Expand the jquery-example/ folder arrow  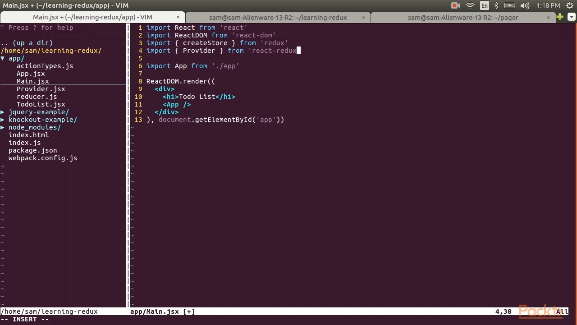point(3,112)
